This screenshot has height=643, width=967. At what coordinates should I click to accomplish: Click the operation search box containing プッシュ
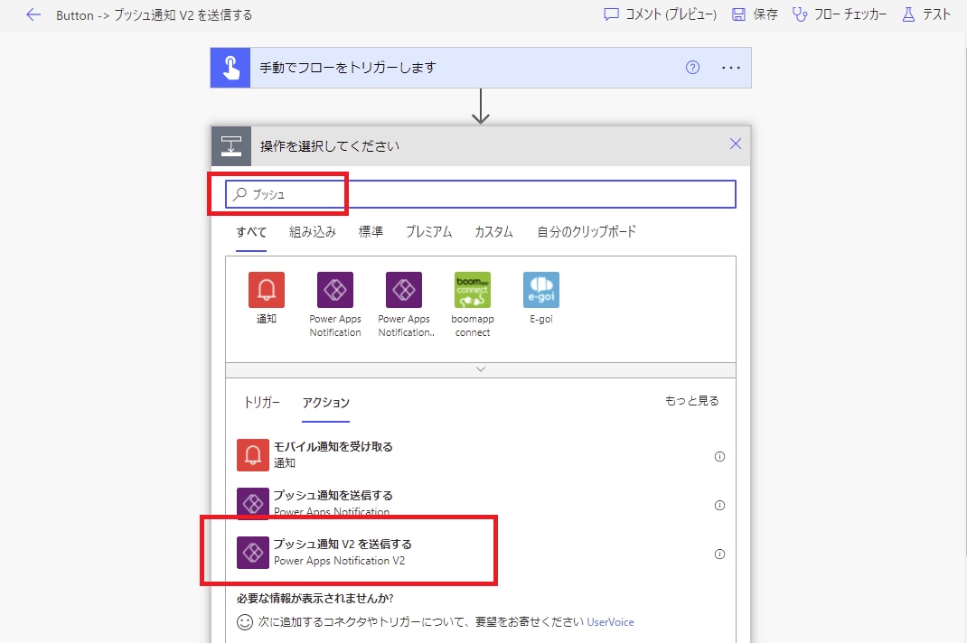(x=481, y=194)
